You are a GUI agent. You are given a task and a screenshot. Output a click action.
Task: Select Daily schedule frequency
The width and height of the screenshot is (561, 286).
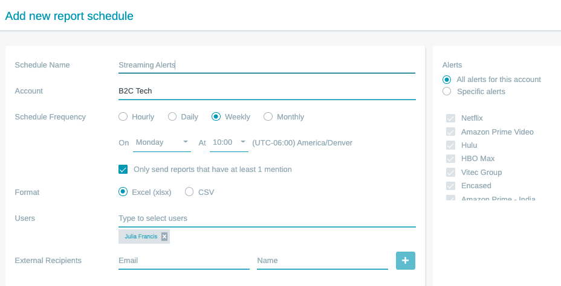coord(172,117)
